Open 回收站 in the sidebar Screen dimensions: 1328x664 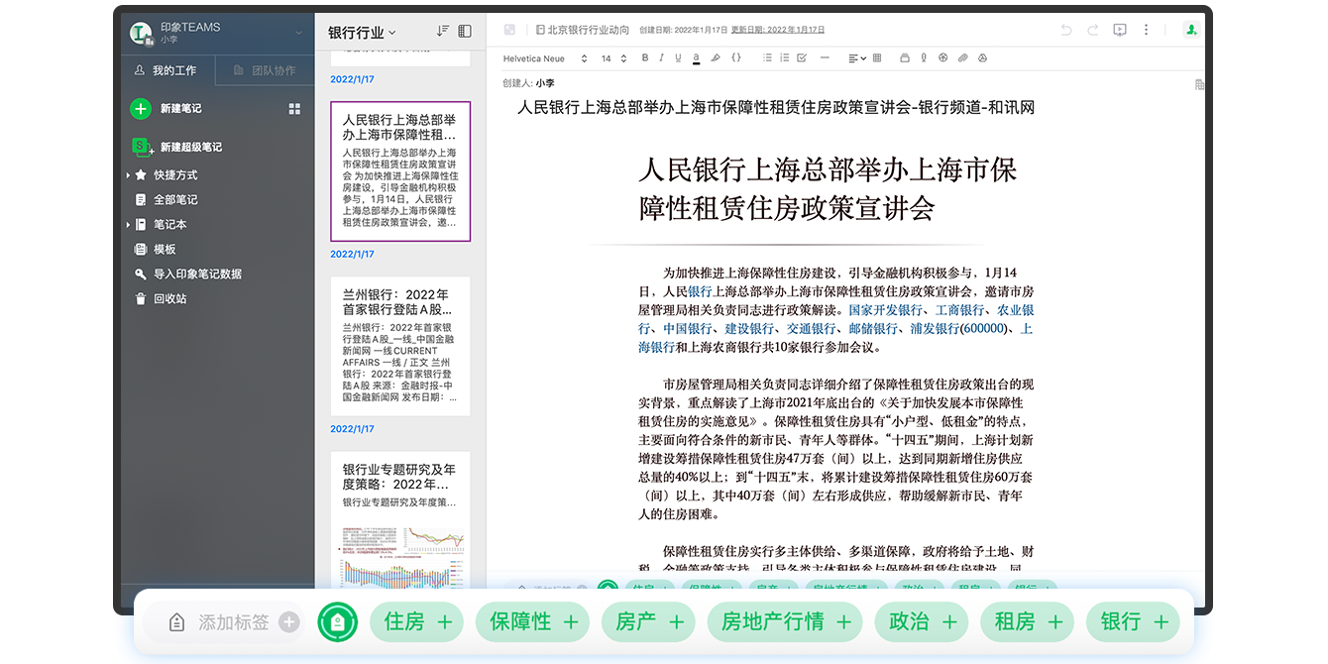[x=161, y=299]
